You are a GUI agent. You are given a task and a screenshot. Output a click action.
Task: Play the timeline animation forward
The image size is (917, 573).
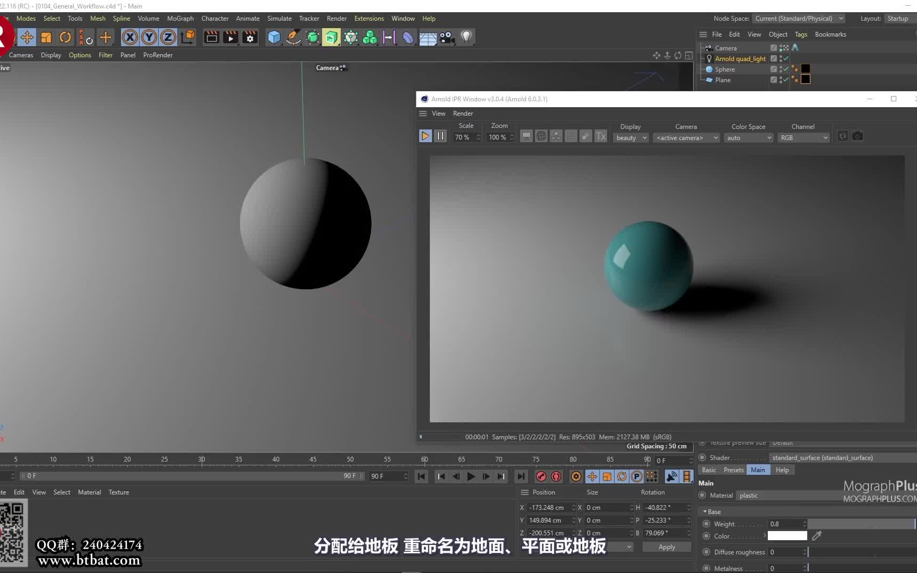click(x=471, y=476)
